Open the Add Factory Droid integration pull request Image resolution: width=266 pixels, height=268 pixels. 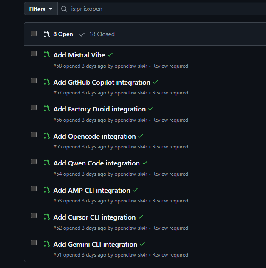(x=99, y=109)
